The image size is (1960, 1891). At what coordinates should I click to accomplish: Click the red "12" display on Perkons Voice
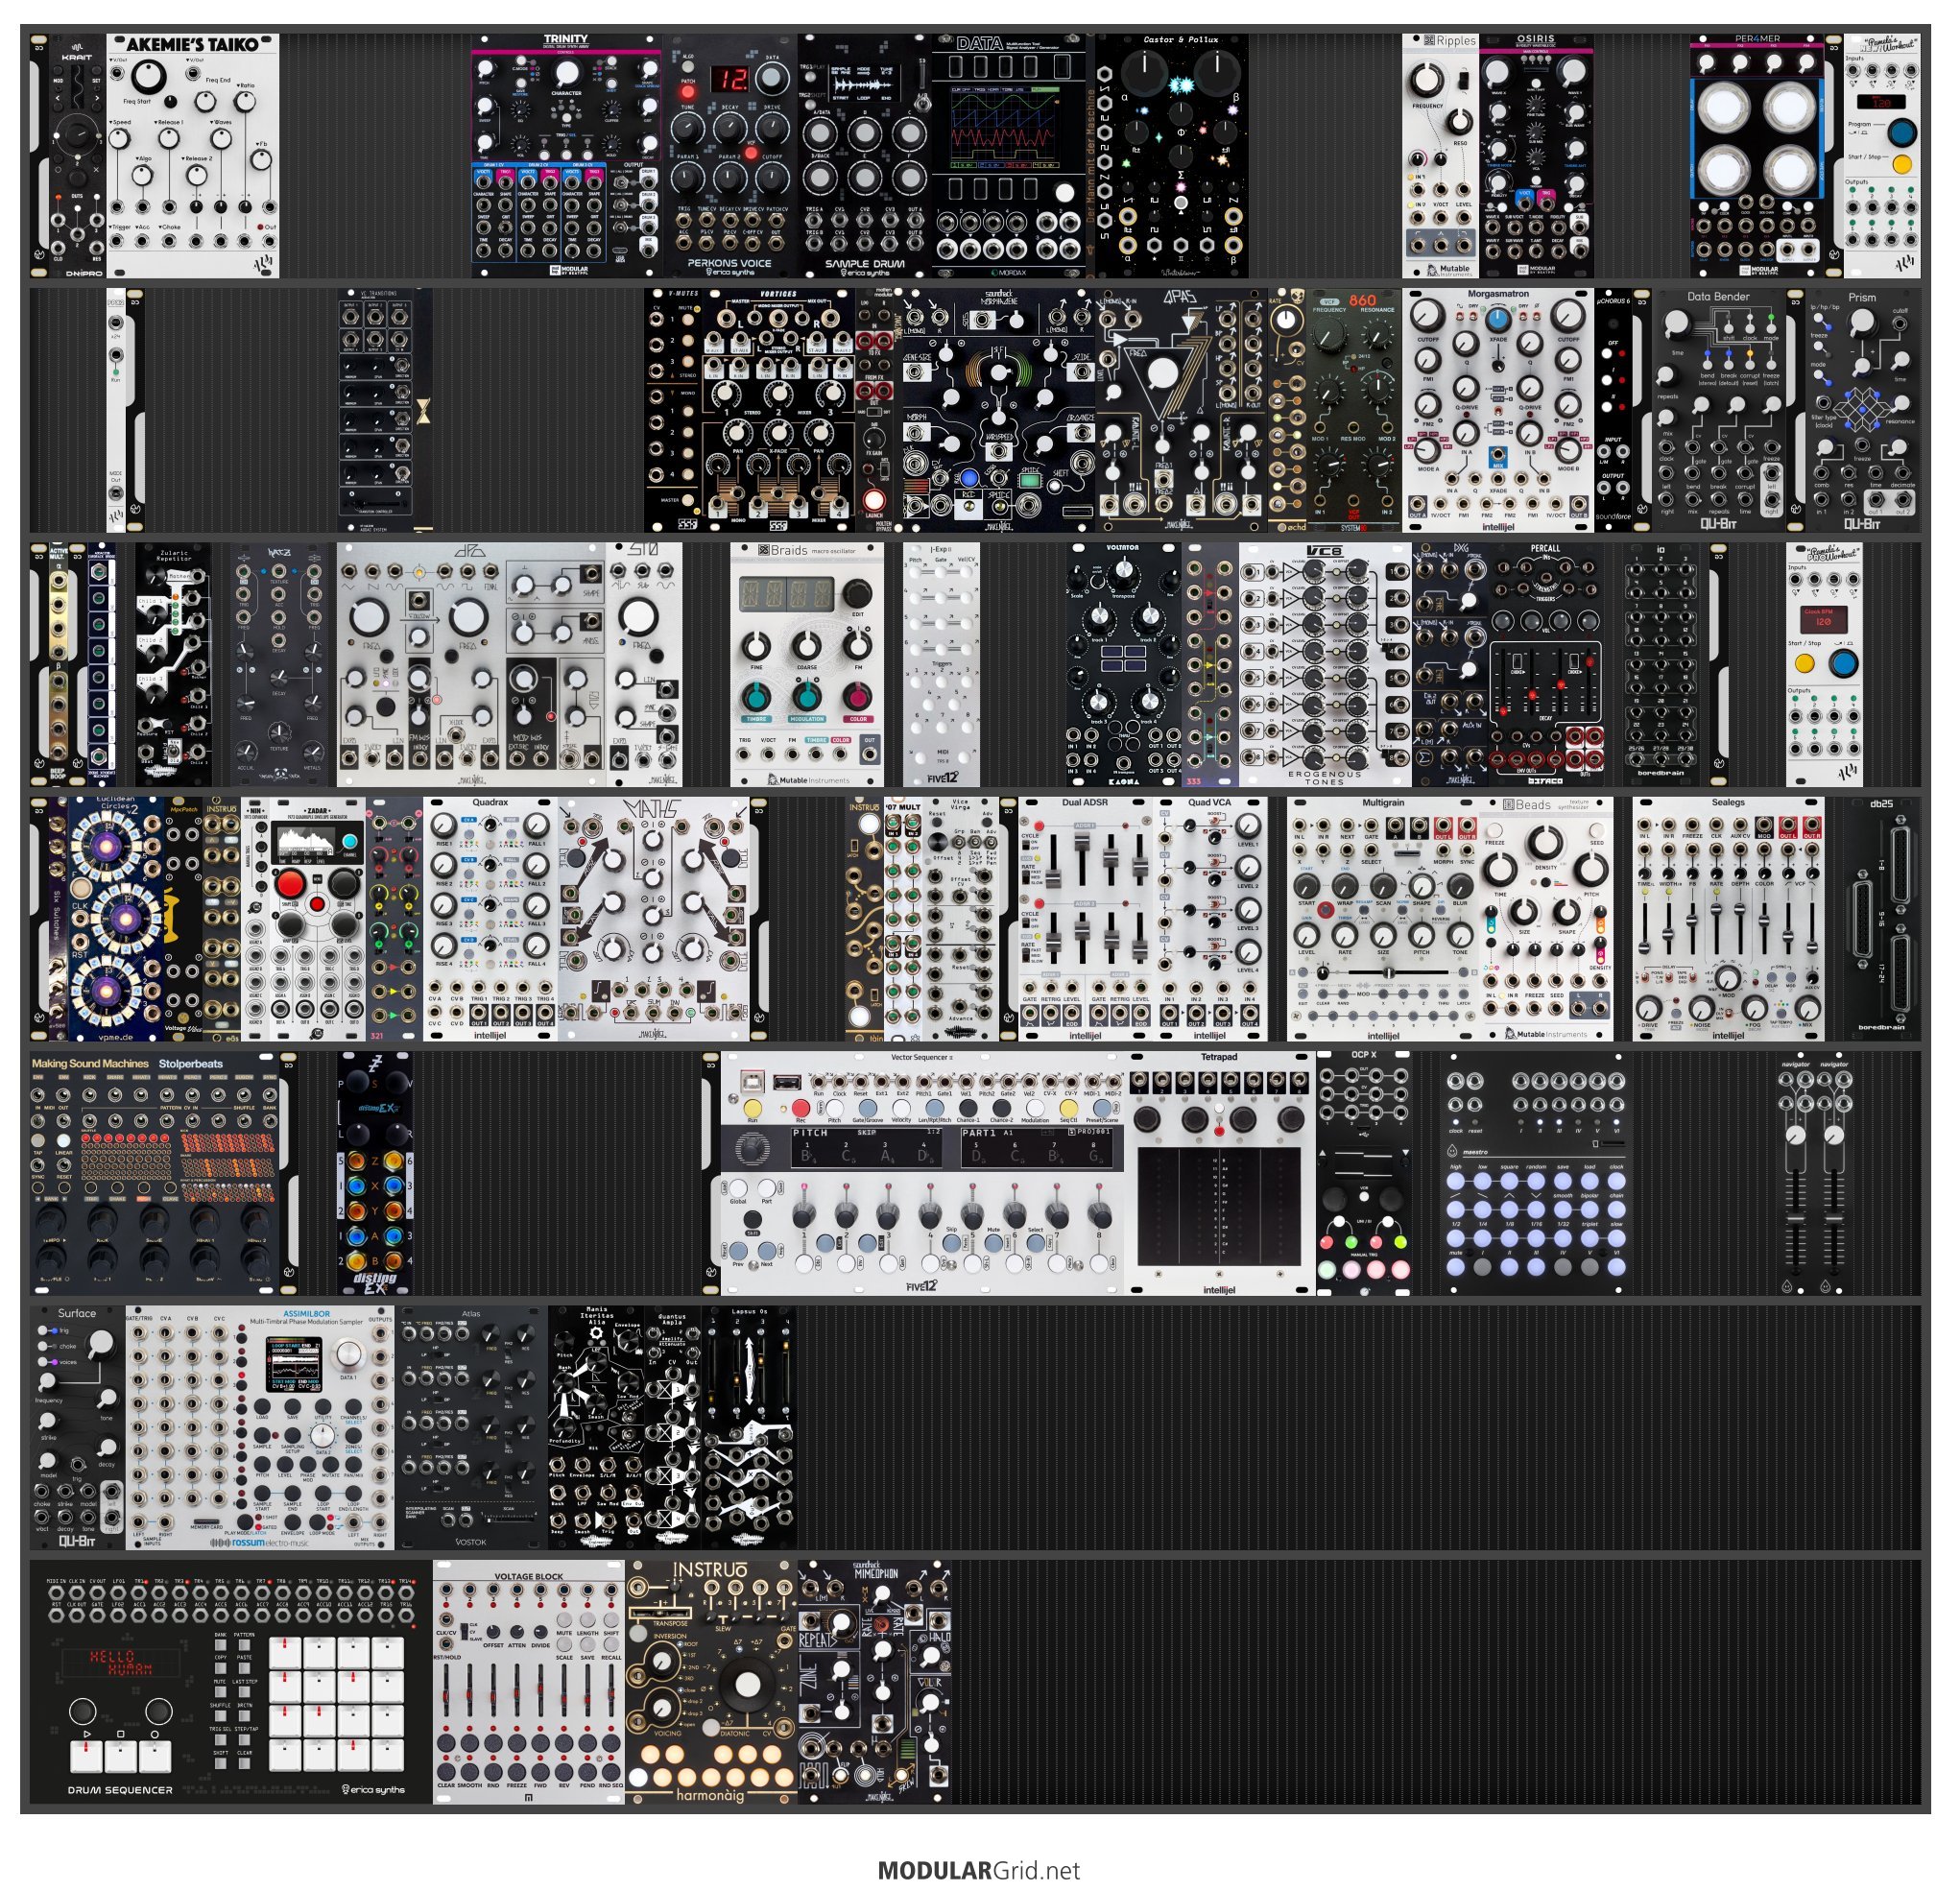[730, 78]
